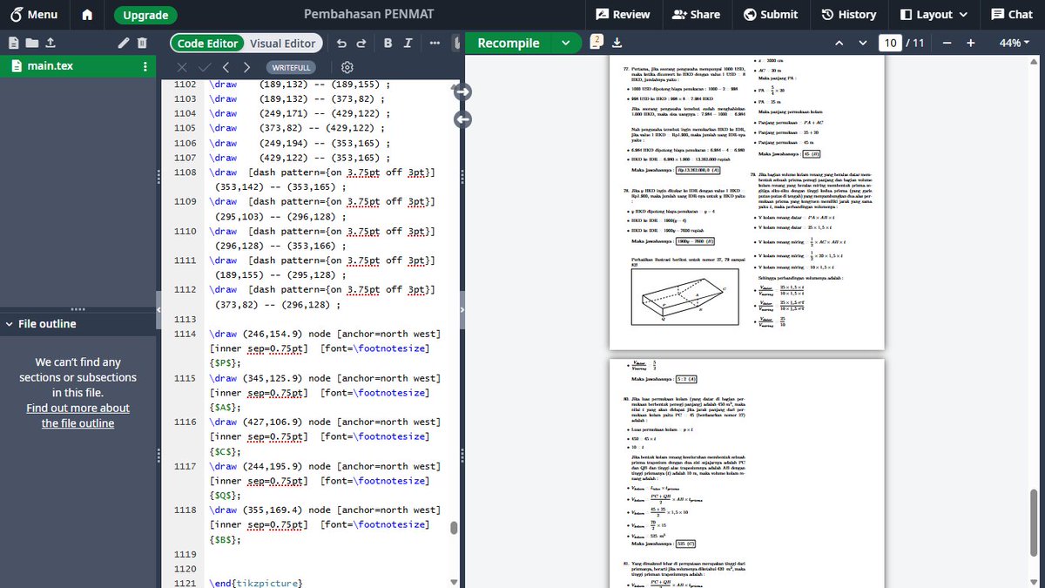This screenshot has height=588, width=1045.
Task: Zoom out the PDF with minus
Action: coord(947,43)
